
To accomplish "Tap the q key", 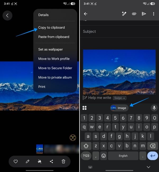I will [84, 127].
